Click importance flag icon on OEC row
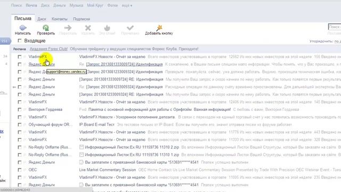The image size is (341, 192). [25, 170]
